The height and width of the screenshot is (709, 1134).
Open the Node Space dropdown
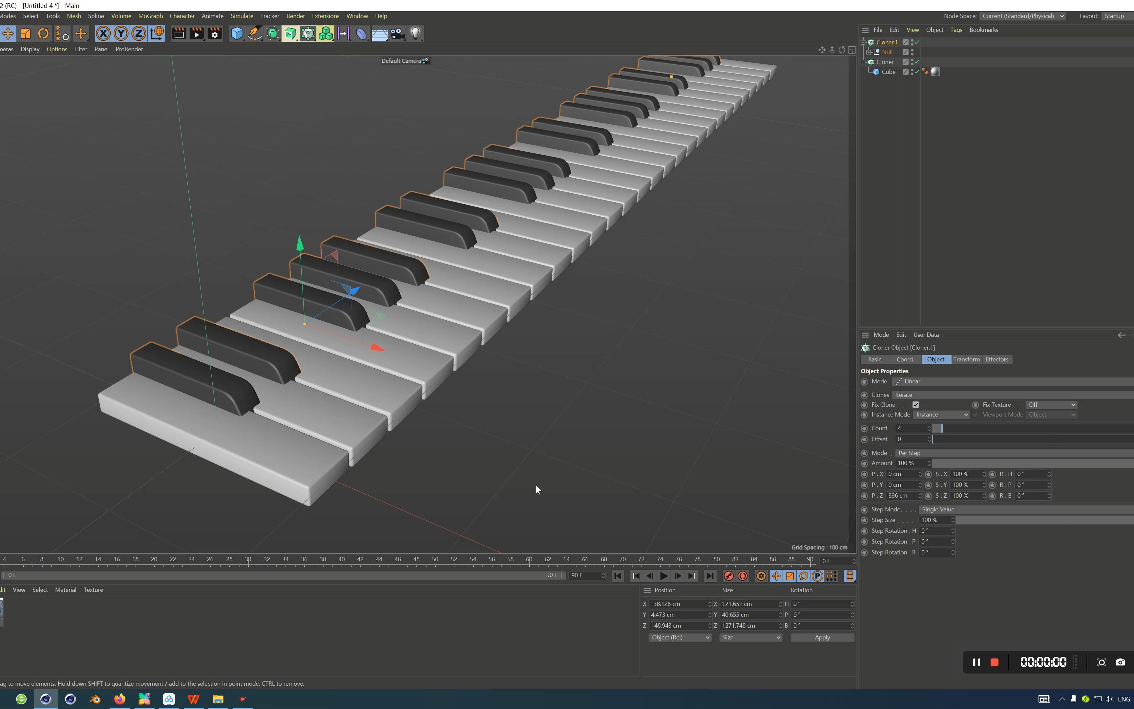tap(1023, 15)
